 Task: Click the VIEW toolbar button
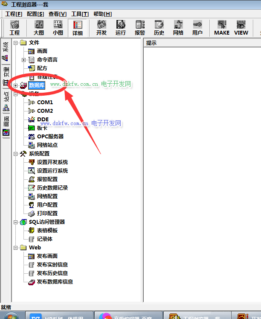point(241,28)
